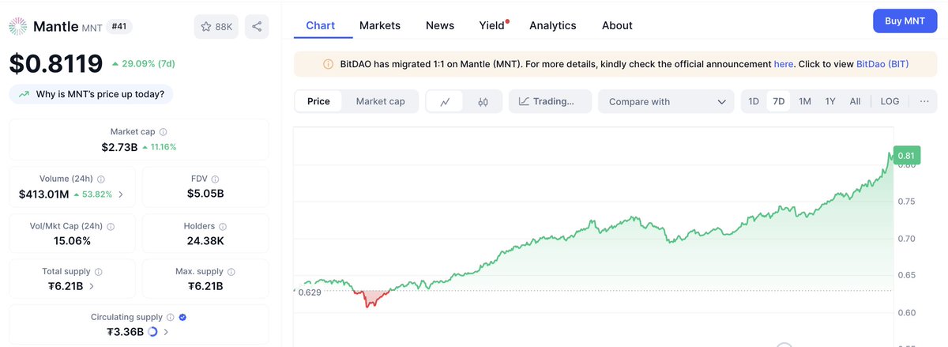Click Why is MNT's price up today
Image resolution: width=948 pixels, height=347 pixels.
[x=91, y=94]
